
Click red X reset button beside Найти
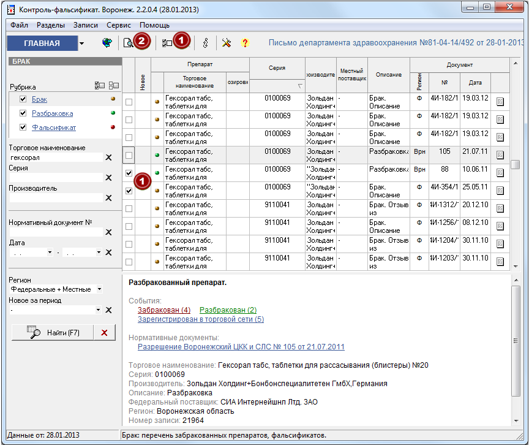click(x=104, y=333)
